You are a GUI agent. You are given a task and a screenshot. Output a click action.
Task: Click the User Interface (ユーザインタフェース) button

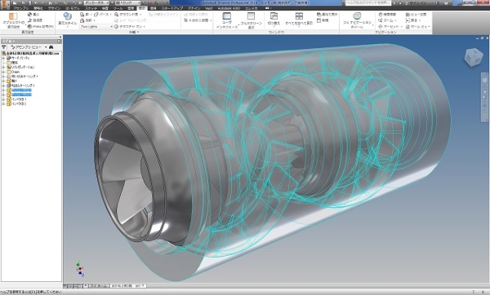click(226, 20)
